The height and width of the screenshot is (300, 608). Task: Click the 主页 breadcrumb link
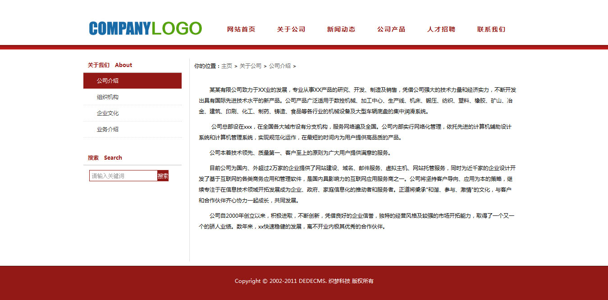tap(227, 66)
